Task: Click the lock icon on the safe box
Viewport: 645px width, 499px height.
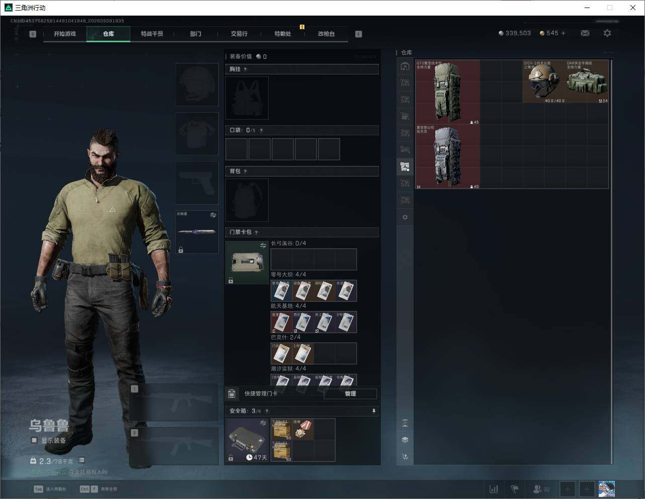Action: coord(230,458)
